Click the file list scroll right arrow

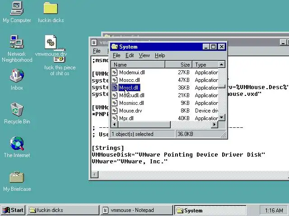click(x=214, y=124)
